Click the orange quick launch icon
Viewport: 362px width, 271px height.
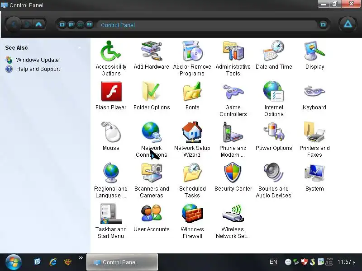(x=67, y=262)
